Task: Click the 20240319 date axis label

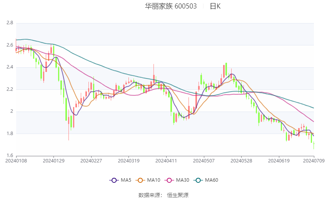Action: pos(128,161)
